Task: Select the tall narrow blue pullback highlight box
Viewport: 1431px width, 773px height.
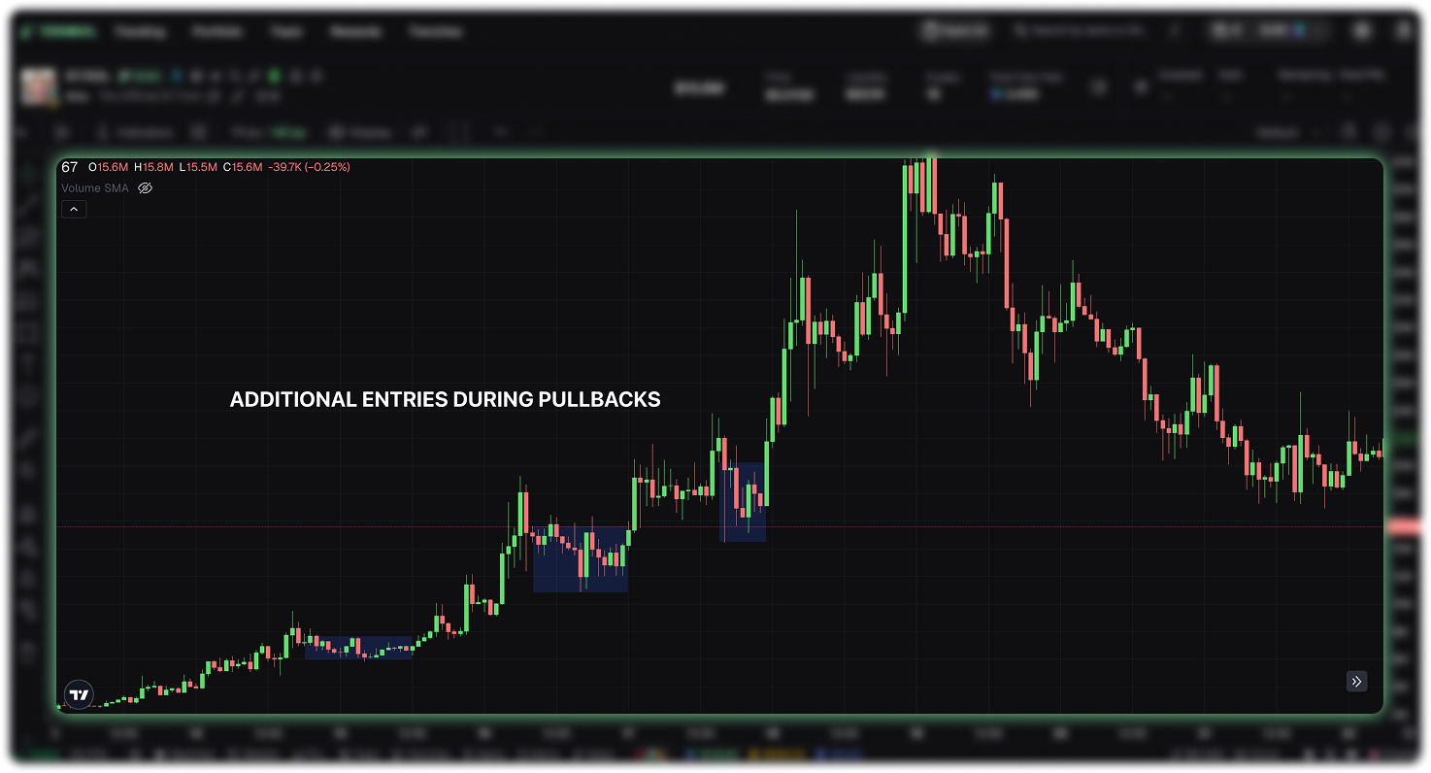Action: pos(743,503)
